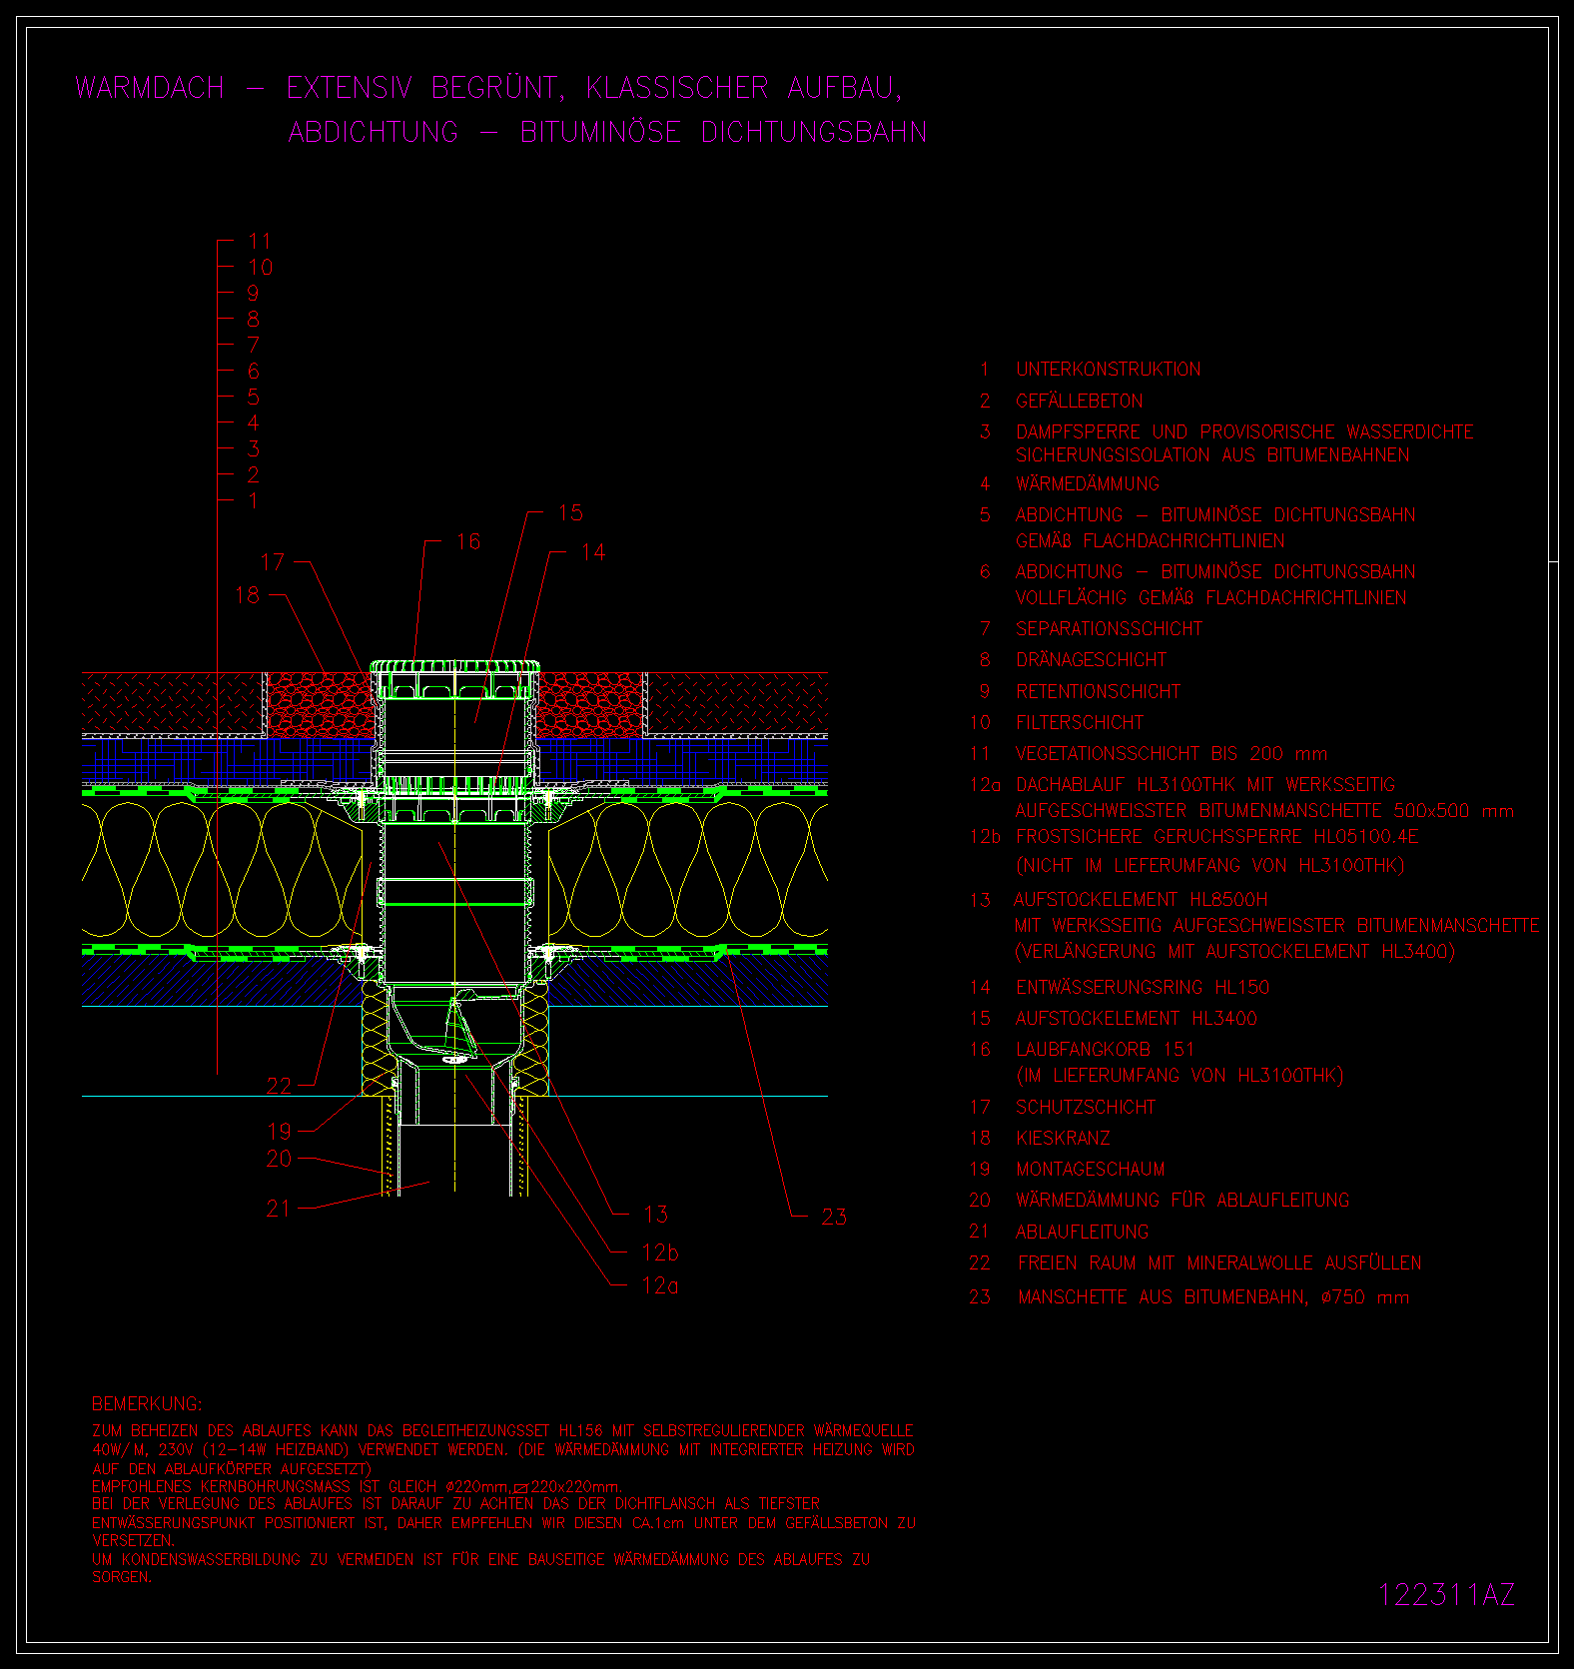Select the title text 'WARMDACH – EXTENSIV BEGRÜNT, KLASSISCHER AUFBAU'

coord(489,88)
